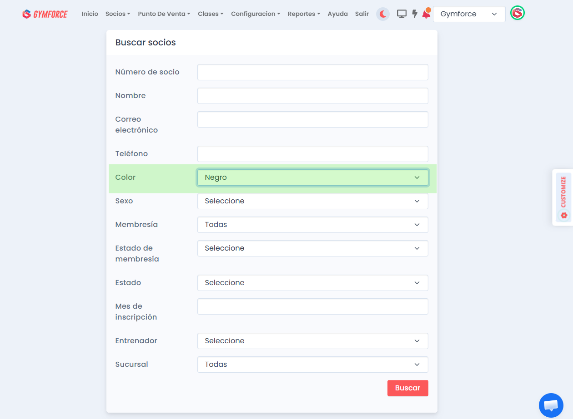Open the Color dropdown showing Negro

(312, 177)
